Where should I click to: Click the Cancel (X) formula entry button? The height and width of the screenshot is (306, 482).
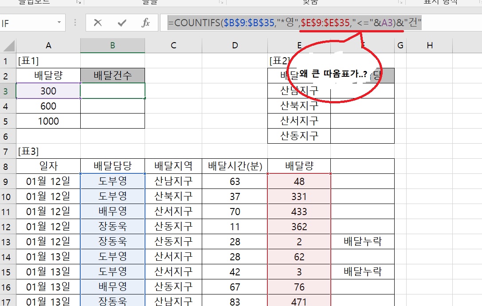tap(98, 23)
